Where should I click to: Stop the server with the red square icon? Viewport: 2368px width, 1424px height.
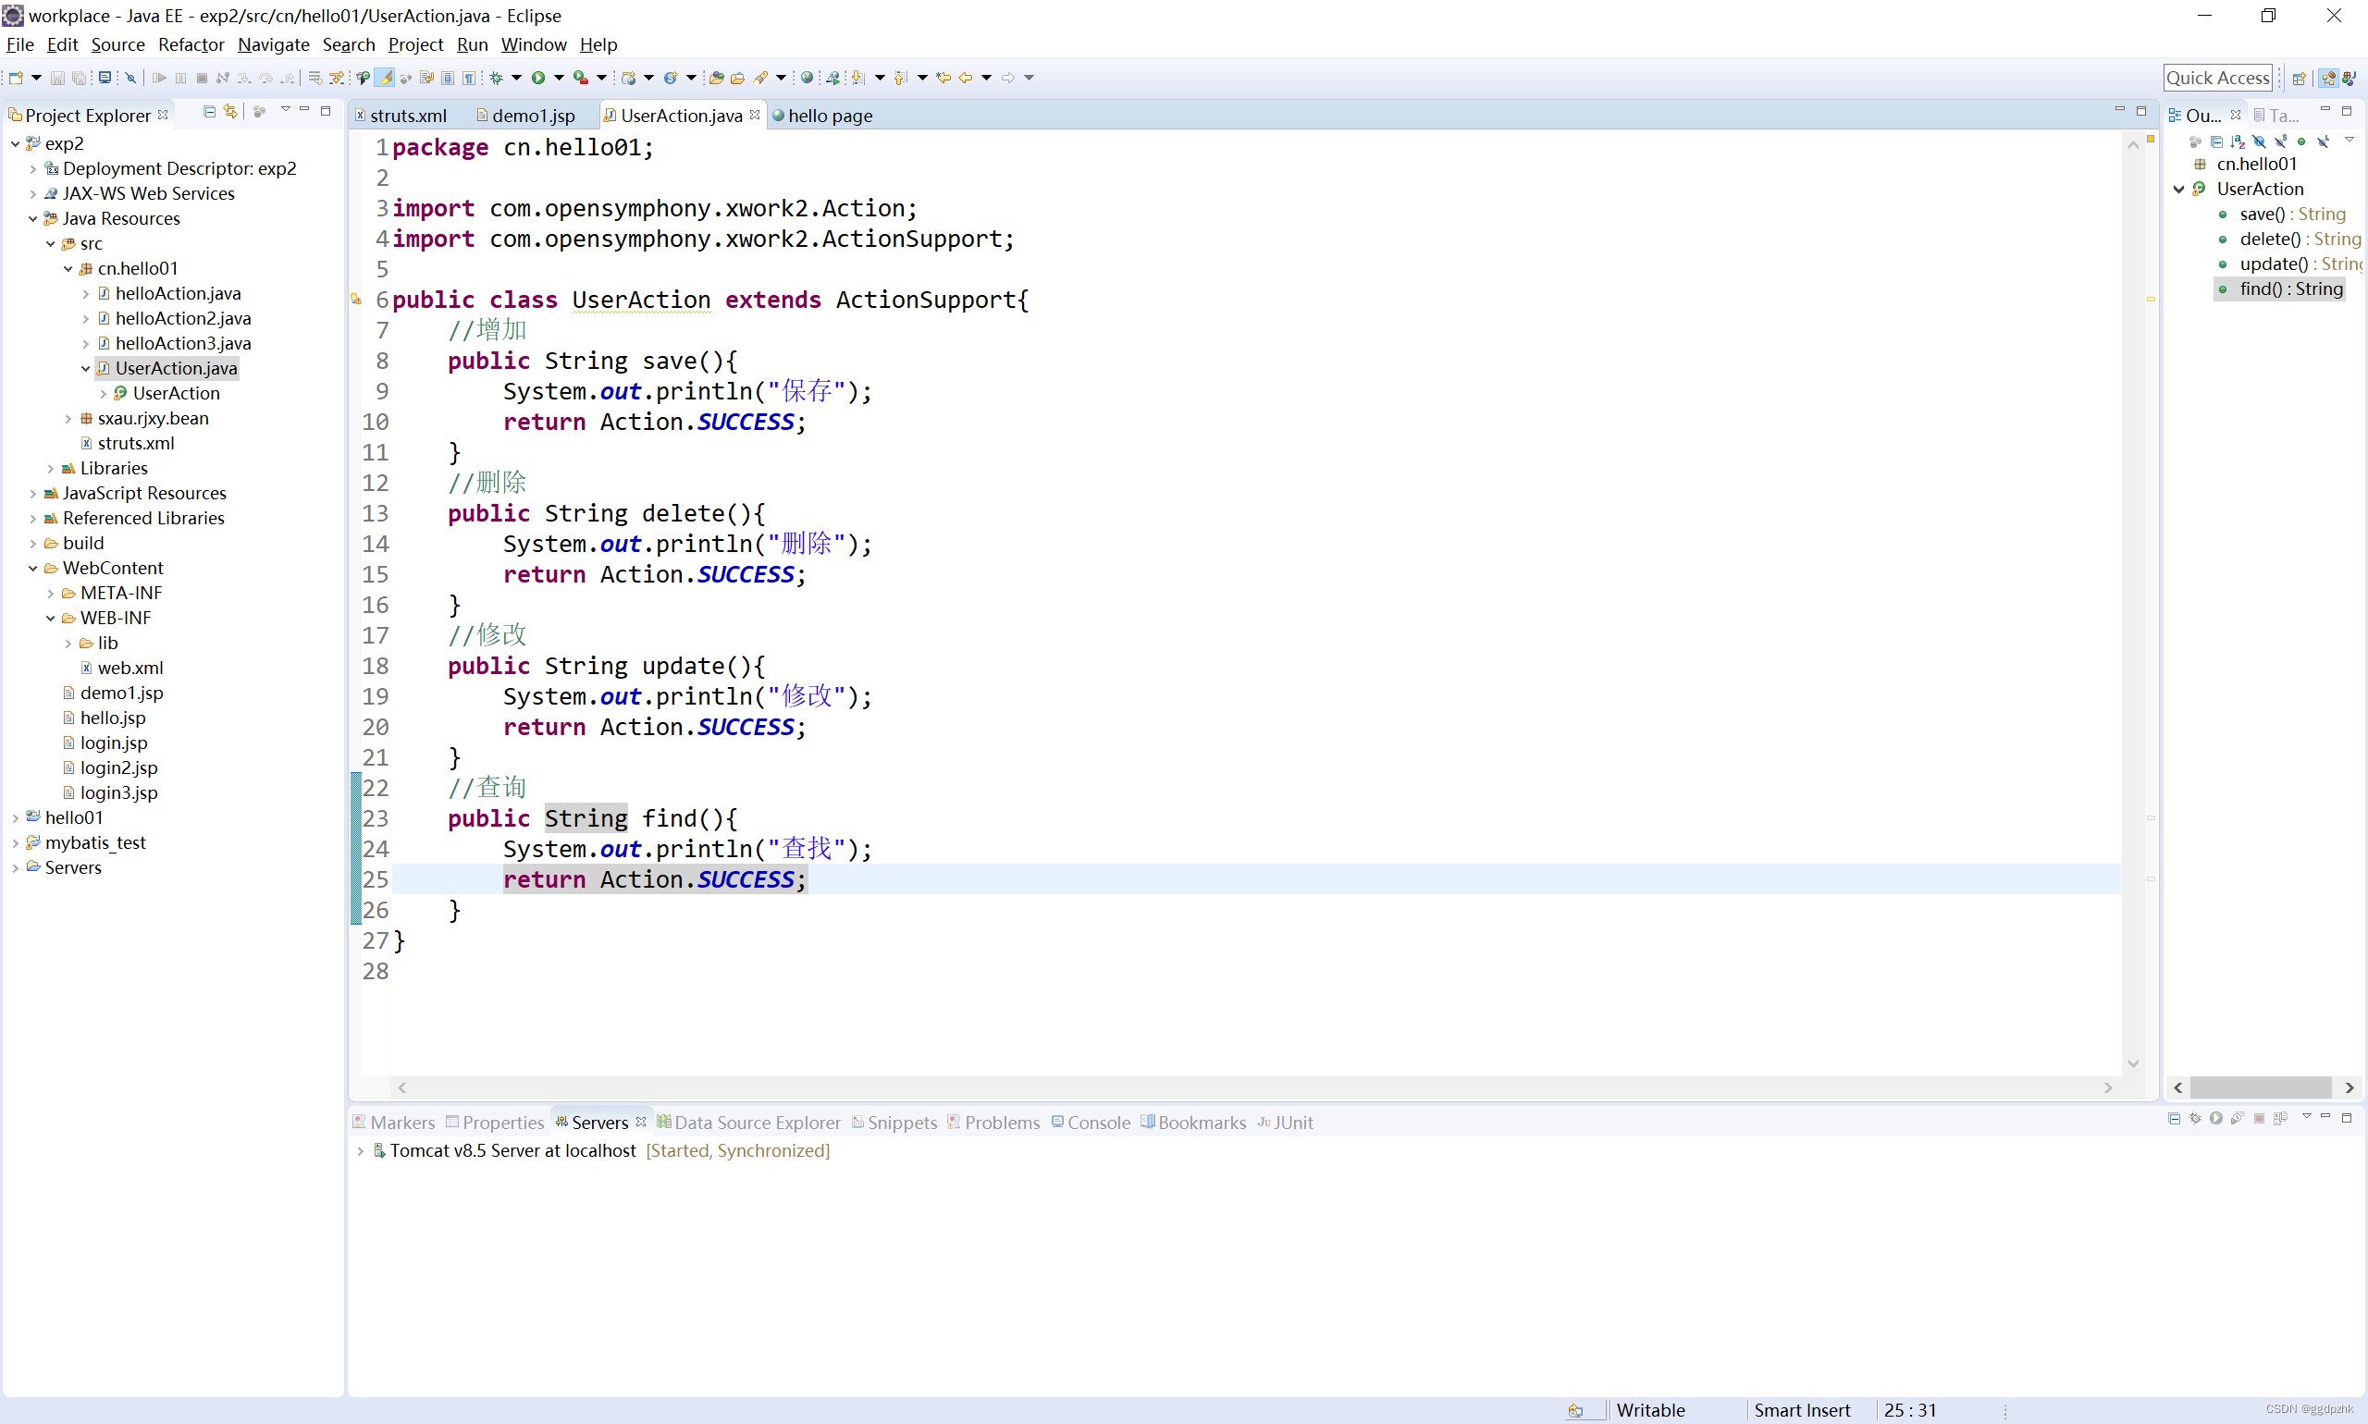coord(2260,1118)
